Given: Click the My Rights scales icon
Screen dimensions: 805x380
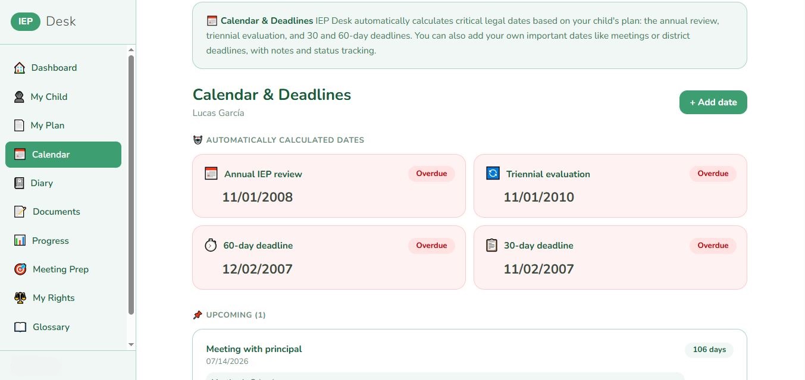Looking at the screenshot, I should [x=20, y=298].
